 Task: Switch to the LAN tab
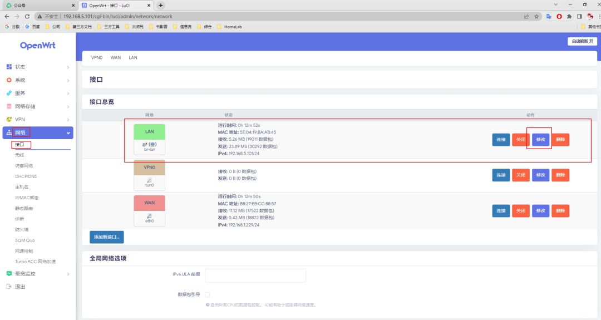tap(133, 57)
